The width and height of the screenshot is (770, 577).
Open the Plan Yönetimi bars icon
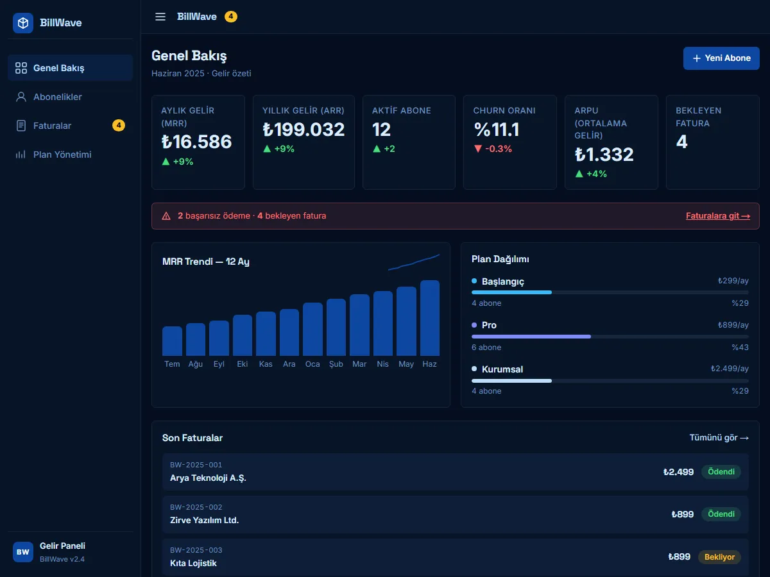(x=21, y=155)
